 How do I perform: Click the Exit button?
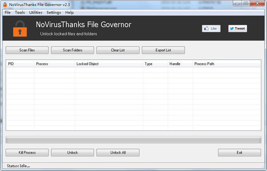[x=239, y=152]
